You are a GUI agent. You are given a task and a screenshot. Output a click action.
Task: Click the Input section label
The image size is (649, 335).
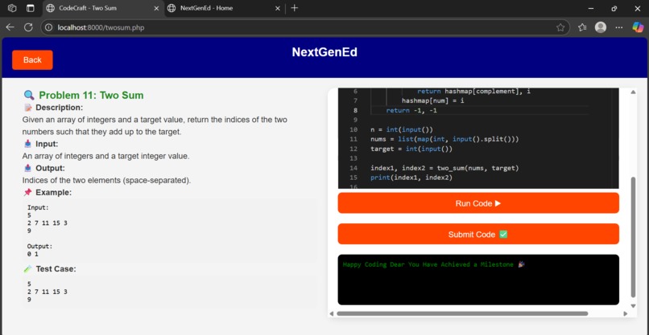click(47, 144)
